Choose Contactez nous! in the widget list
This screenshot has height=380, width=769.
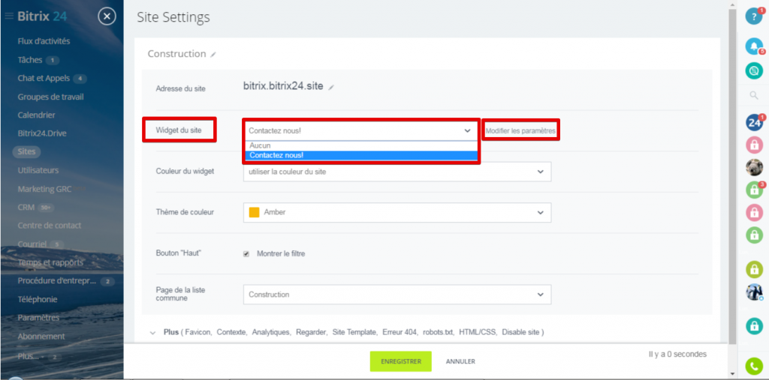(x=360, y=155)
